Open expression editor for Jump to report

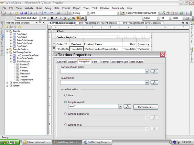pyautogui.click(x=127, y=106)
